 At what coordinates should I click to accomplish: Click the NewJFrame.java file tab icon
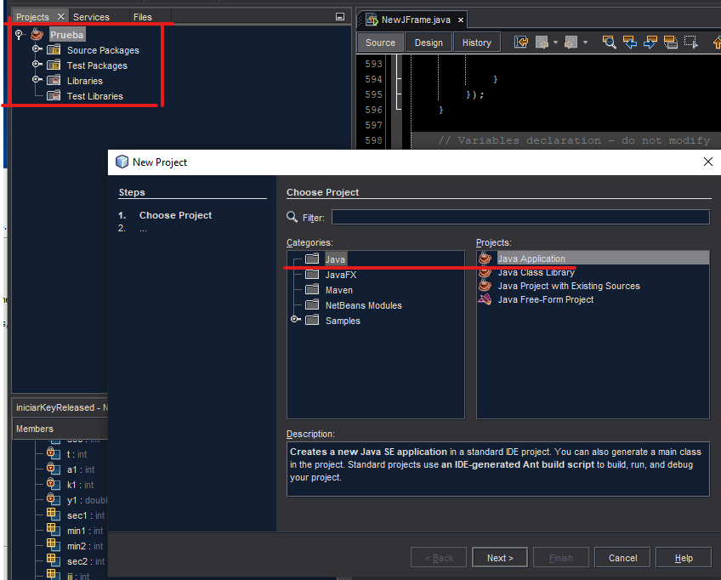(x=372, y=20)
